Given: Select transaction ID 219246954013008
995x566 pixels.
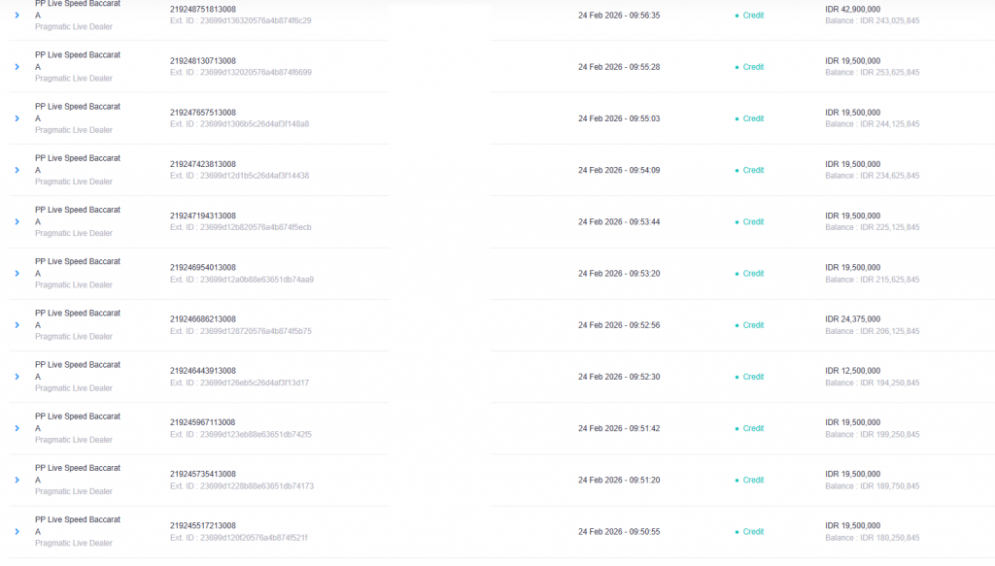Looking at the screenshot, I should tap(203, 267).
